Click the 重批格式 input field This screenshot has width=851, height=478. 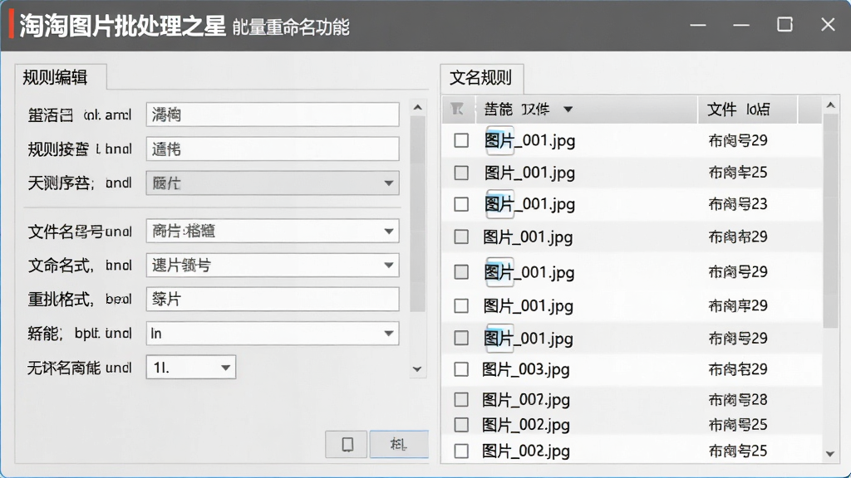tap(273, 299)
